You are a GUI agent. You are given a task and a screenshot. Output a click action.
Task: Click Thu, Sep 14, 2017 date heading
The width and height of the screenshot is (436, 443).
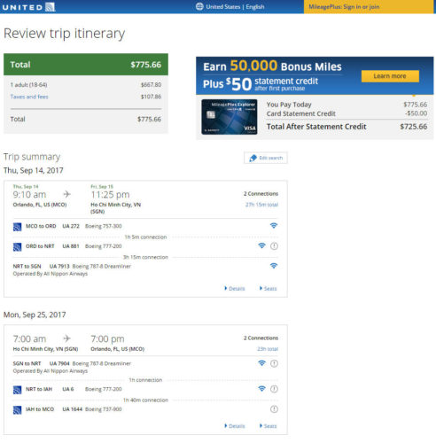(x=34, y=170)
